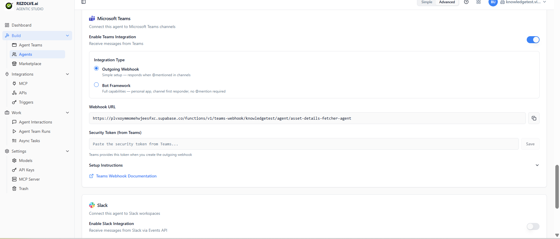Toggle the sidebar panel icon

[x=84, y=2]
